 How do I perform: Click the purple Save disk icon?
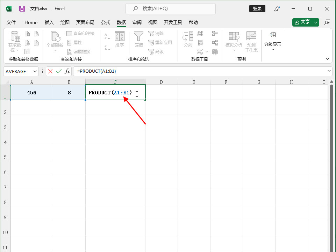tap(22, 9)
